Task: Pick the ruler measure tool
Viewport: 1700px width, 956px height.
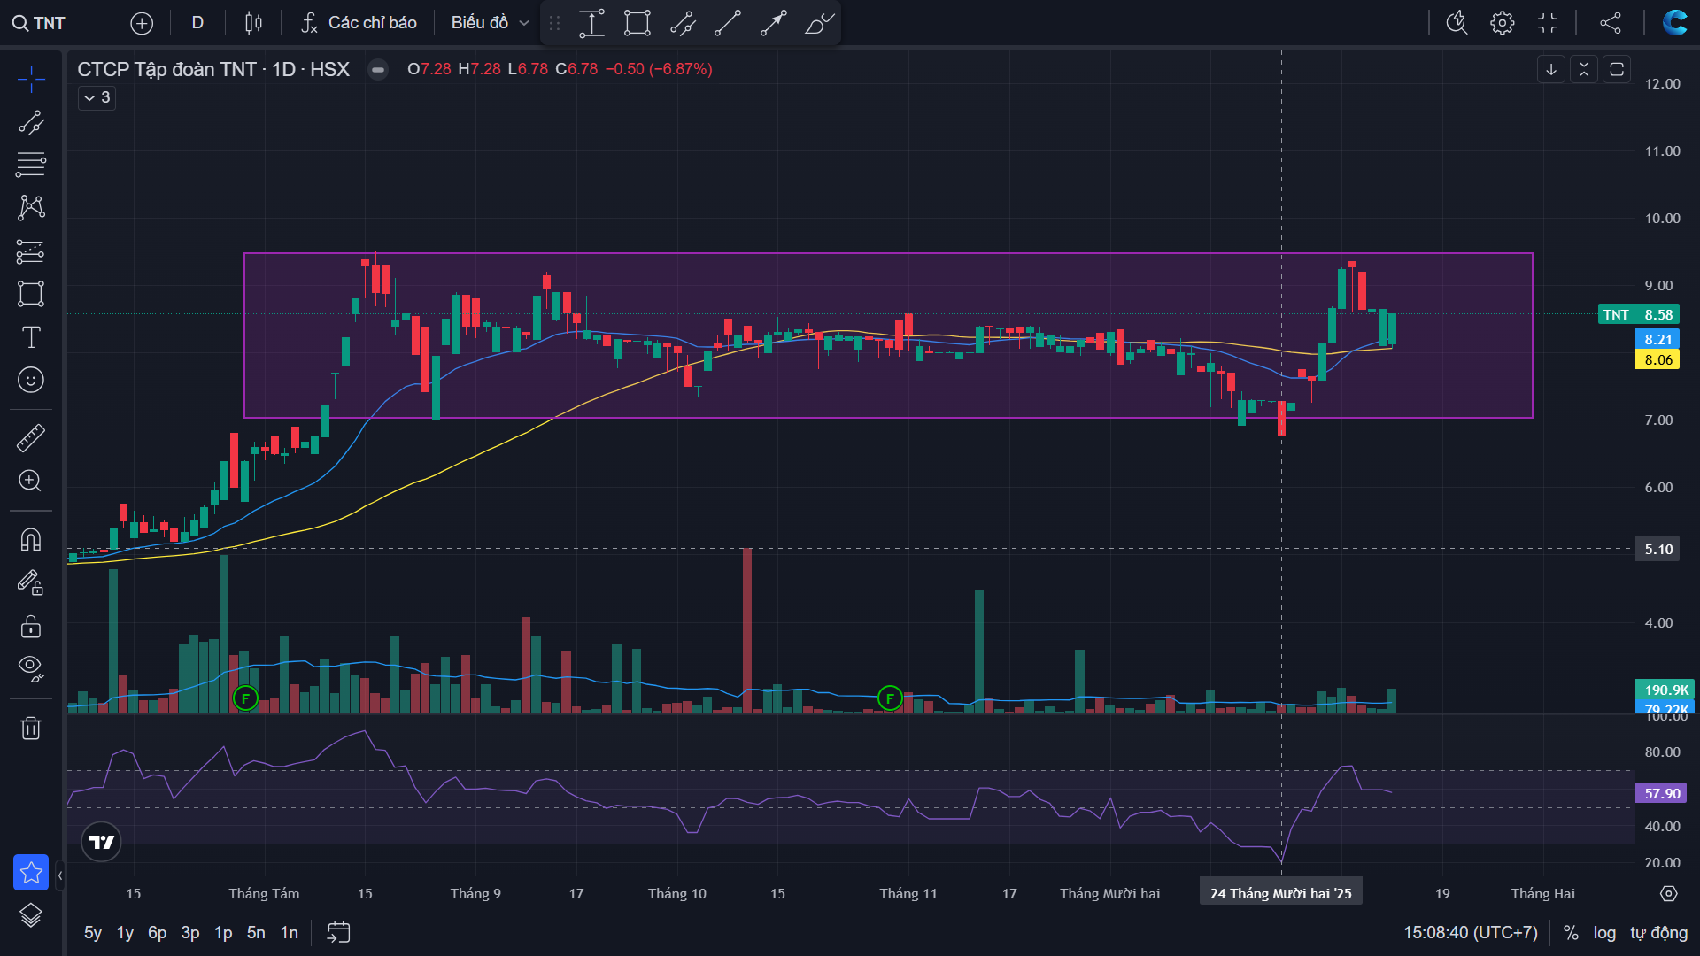Action: [x=31, y=437]
